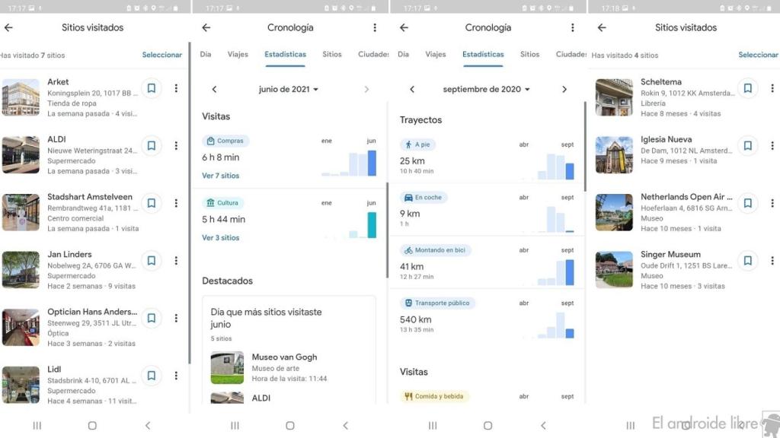780x438 pixels.
Task: Tap the car icon on the En coche chip
Action: coord(410,197)
